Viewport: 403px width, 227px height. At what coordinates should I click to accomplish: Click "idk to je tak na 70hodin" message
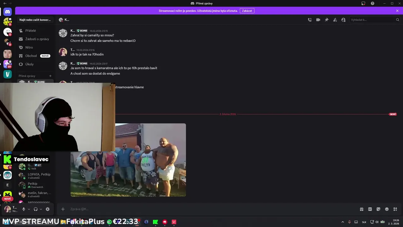pos(87,55)
